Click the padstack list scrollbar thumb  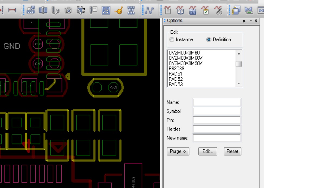[239, 64]
